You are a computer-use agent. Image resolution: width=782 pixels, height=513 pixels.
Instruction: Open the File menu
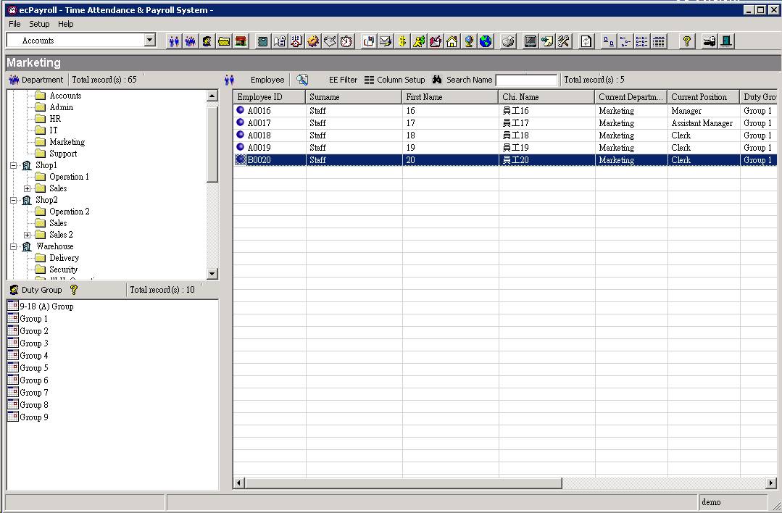(x=14, y=24)
